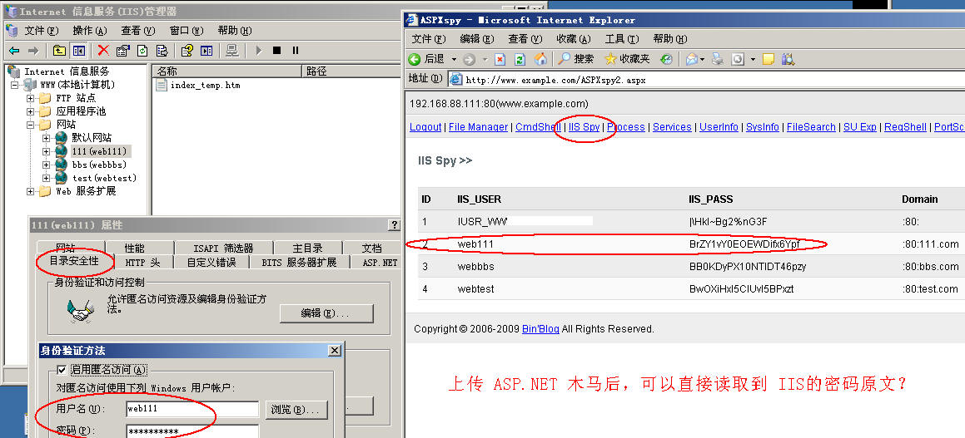Expand 111(web111) site node
965x438 pixels.
point(46,151)
